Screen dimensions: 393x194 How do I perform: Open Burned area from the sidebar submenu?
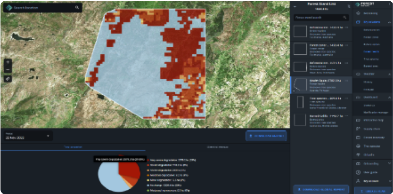[371, 66]
